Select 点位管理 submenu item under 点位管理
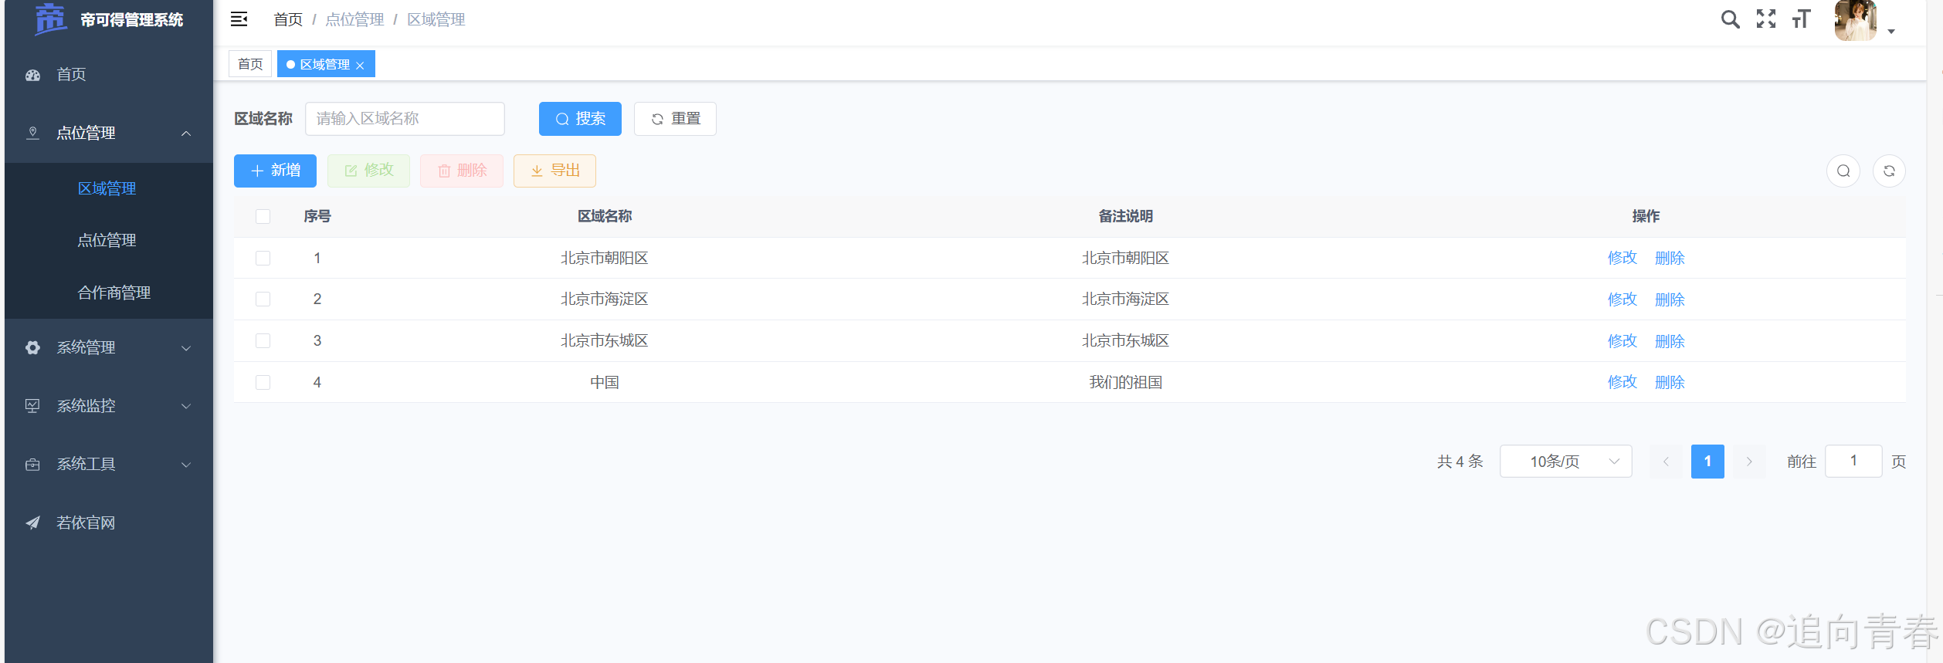Viewport: 1943px width, 663px height. (x=107, y=240)
